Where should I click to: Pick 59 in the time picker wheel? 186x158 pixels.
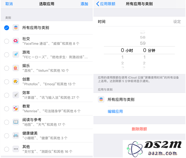(x=143, y=43)
